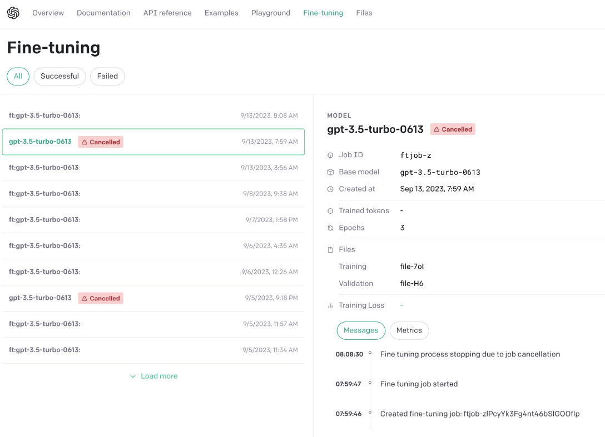Open the Playground menu item
The width and height of the screenshot is (605, 437).
(270, 13)
